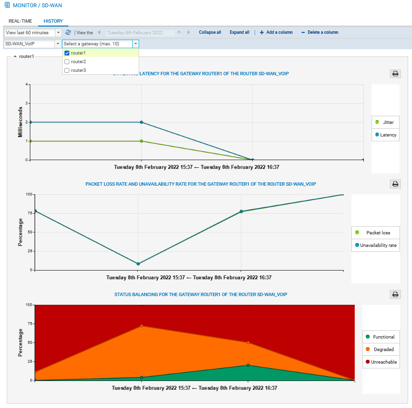The image size is (412, 408).
Task: Click the Monitor page icon in header
Action: click(x=7, y=5)
